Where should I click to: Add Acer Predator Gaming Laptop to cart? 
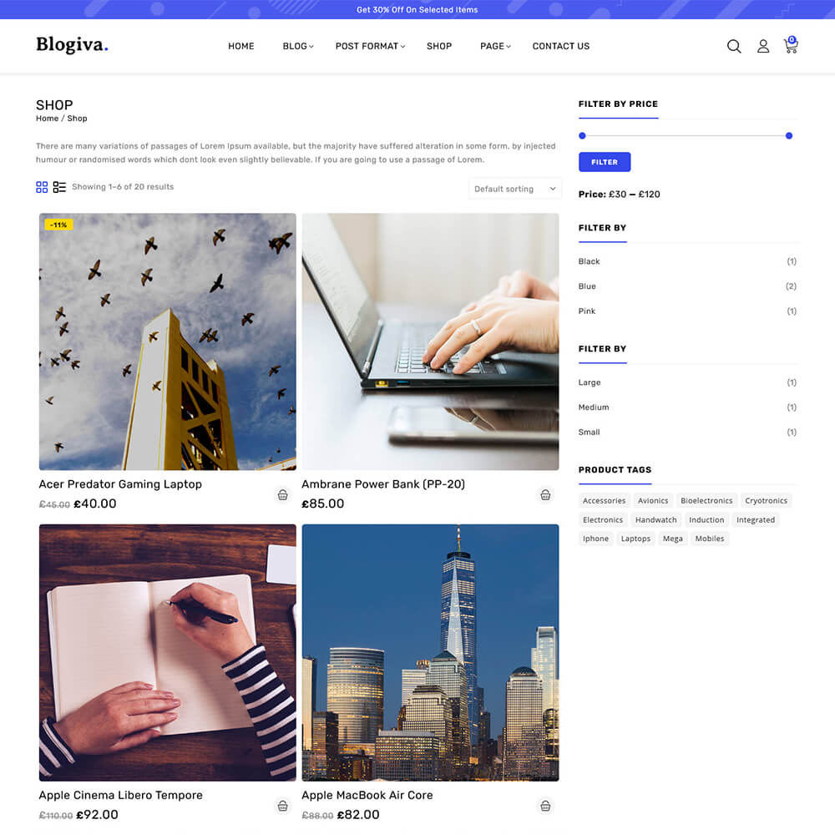coord(282,494)
